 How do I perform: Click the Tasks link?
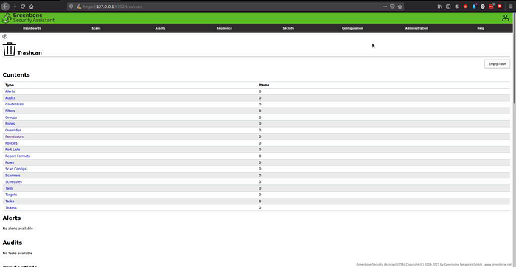coord(10,201)
